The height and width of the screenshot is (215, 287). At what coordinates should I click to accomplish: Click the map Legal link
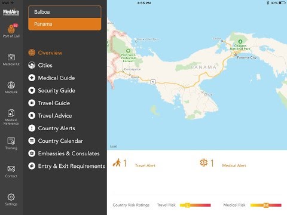114,146
